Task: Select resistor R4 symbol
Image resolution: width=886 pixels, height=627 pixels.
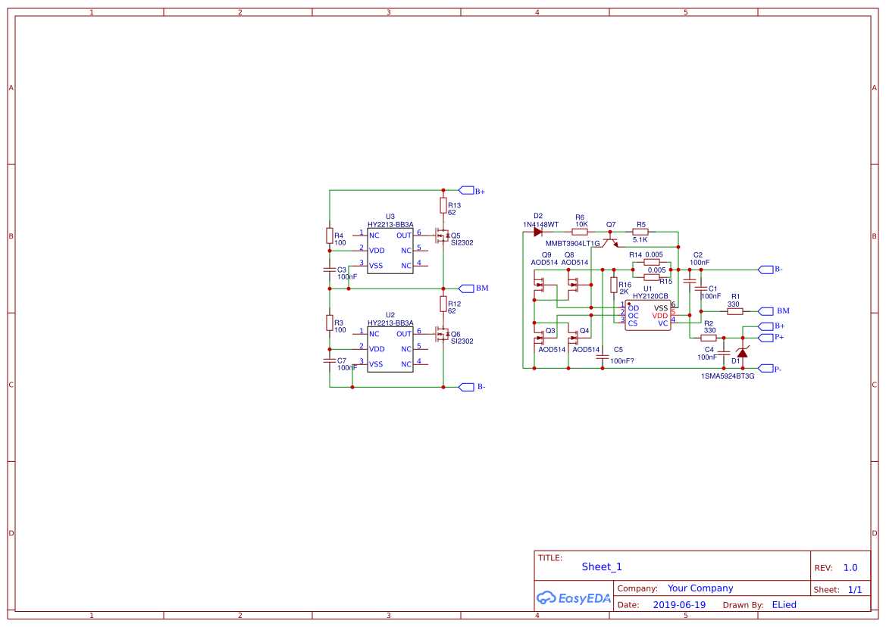Action: [x=330, y=236]
